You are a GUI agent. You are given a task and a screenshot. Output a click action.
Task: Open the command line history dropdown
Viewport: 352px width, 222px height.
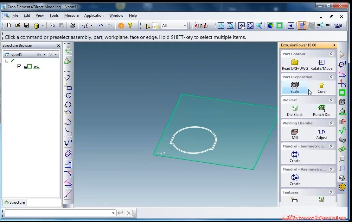click(x=113, y=213)
